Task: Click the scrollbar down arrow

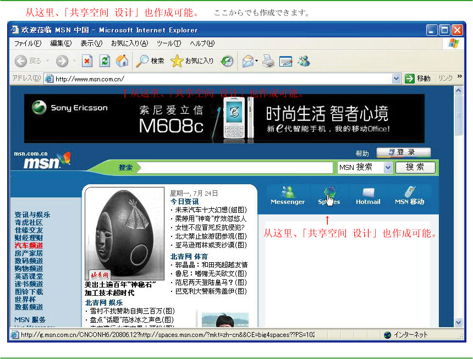Action: [x=459, y=322]
